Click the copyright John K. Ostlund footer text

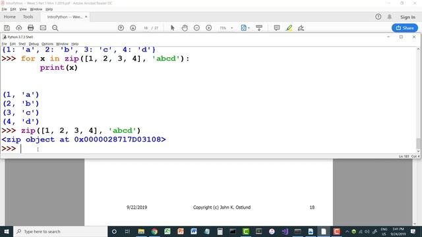coord(222,207)
